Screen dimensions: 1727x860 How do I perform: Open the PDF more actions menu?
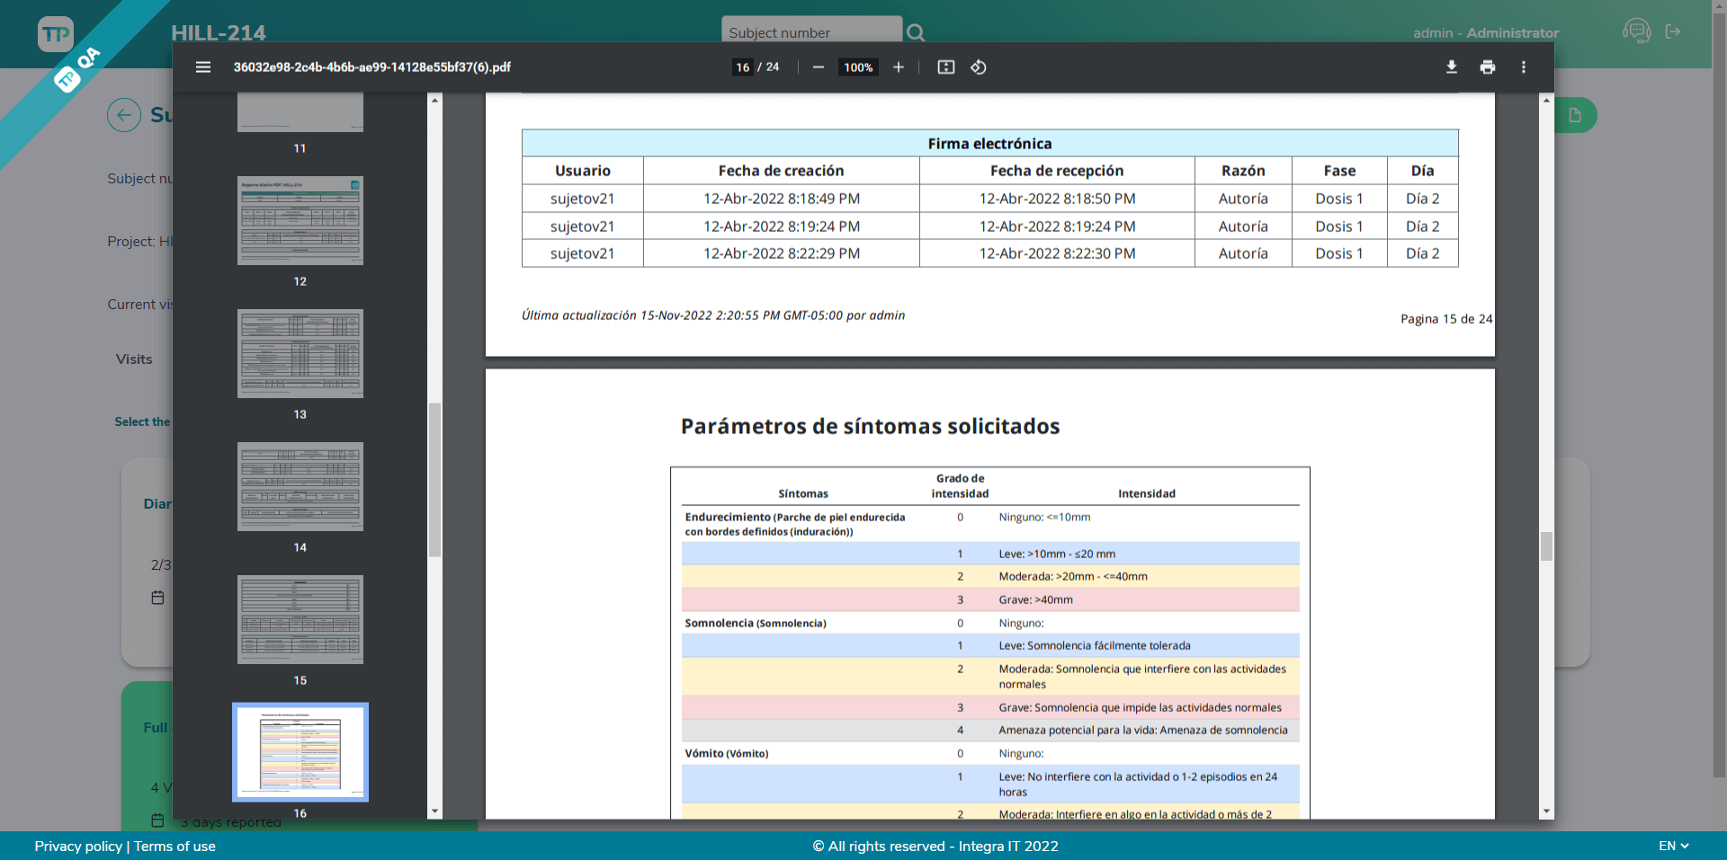(1524, 67)
